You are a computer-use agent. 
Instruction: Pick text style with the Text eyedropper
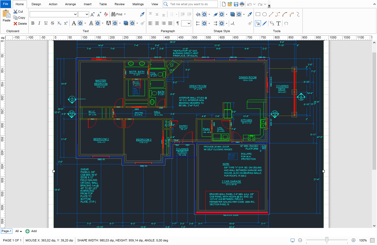coord(142,14)
